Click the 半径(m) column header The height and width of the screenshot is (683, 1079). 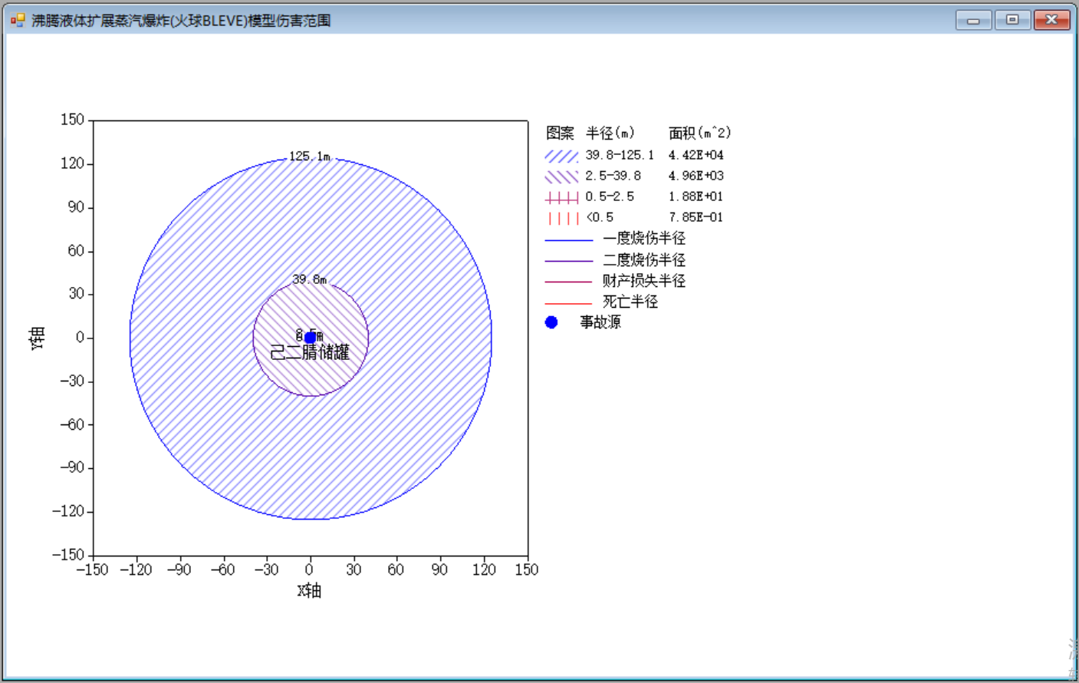coord(610,133)
